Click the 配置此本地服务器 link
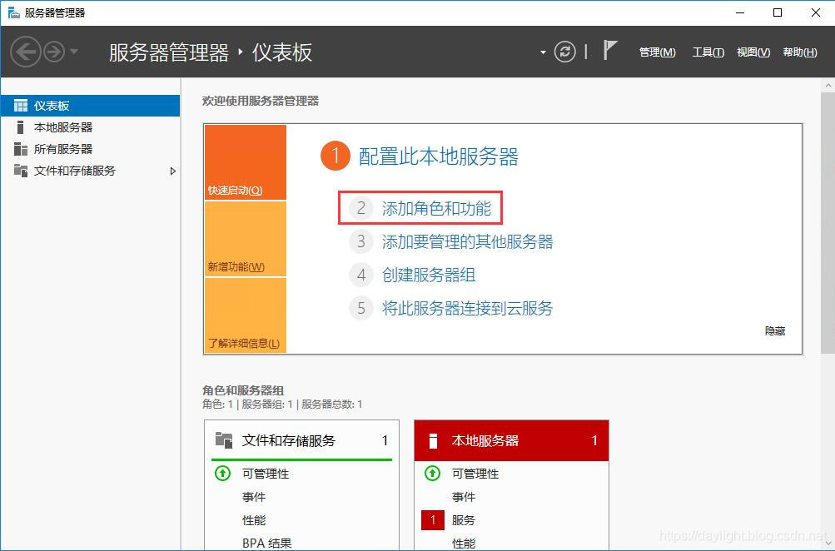The image size is (835, 551). [x=438, y=156]
